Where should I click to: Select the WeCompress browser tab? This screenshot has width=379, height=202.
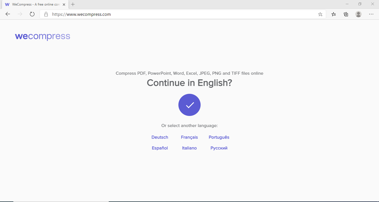pos(35,4)
